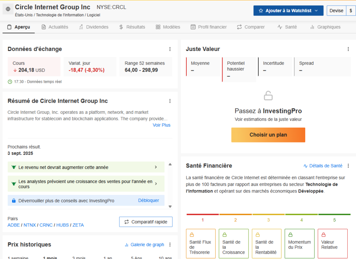Open the three-dot menu in Santé Financière

(348, 166)
